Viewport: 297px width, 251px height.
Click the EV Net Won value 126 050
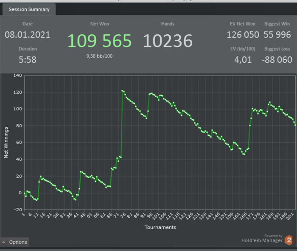tap(243, 35)
